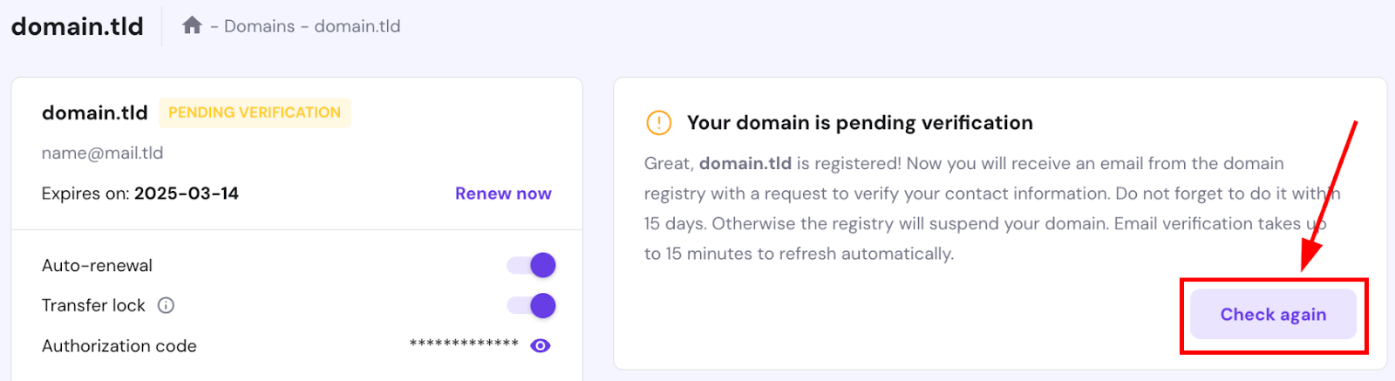
Task: Click the PENDING VERIFICATION status badge
Action: pos(255,112)
